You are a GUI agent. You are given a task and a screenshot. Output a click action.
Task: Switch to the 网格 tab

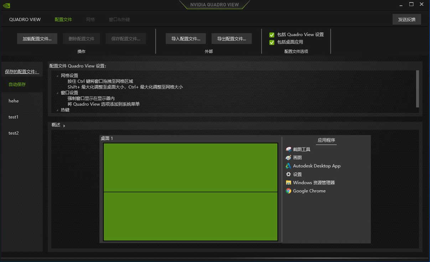click(90, 19)
